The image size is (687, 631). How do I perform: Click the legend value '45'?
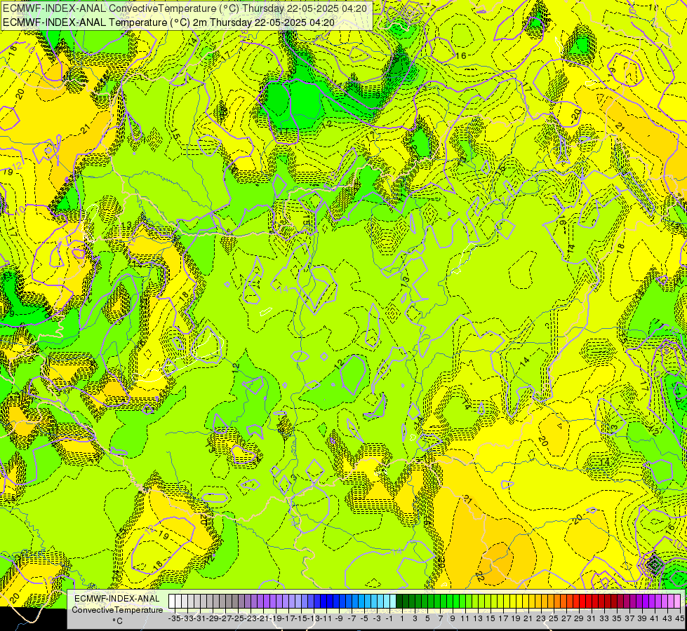[679, 619]
